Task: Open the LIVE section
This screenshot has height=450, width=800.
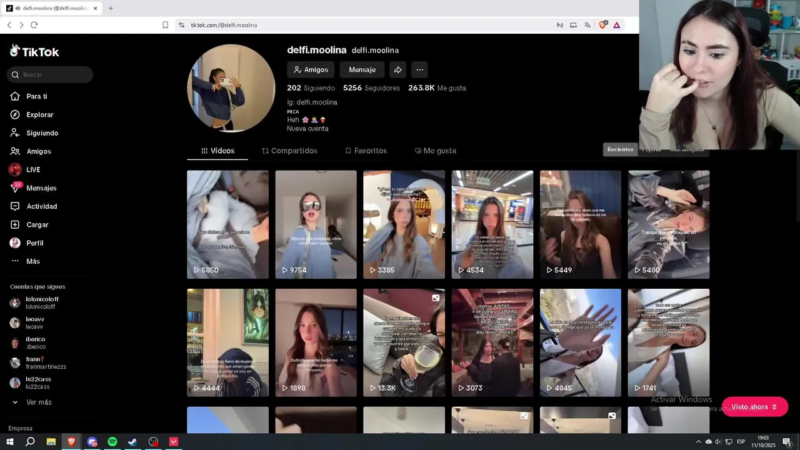Action: [33, 169]
